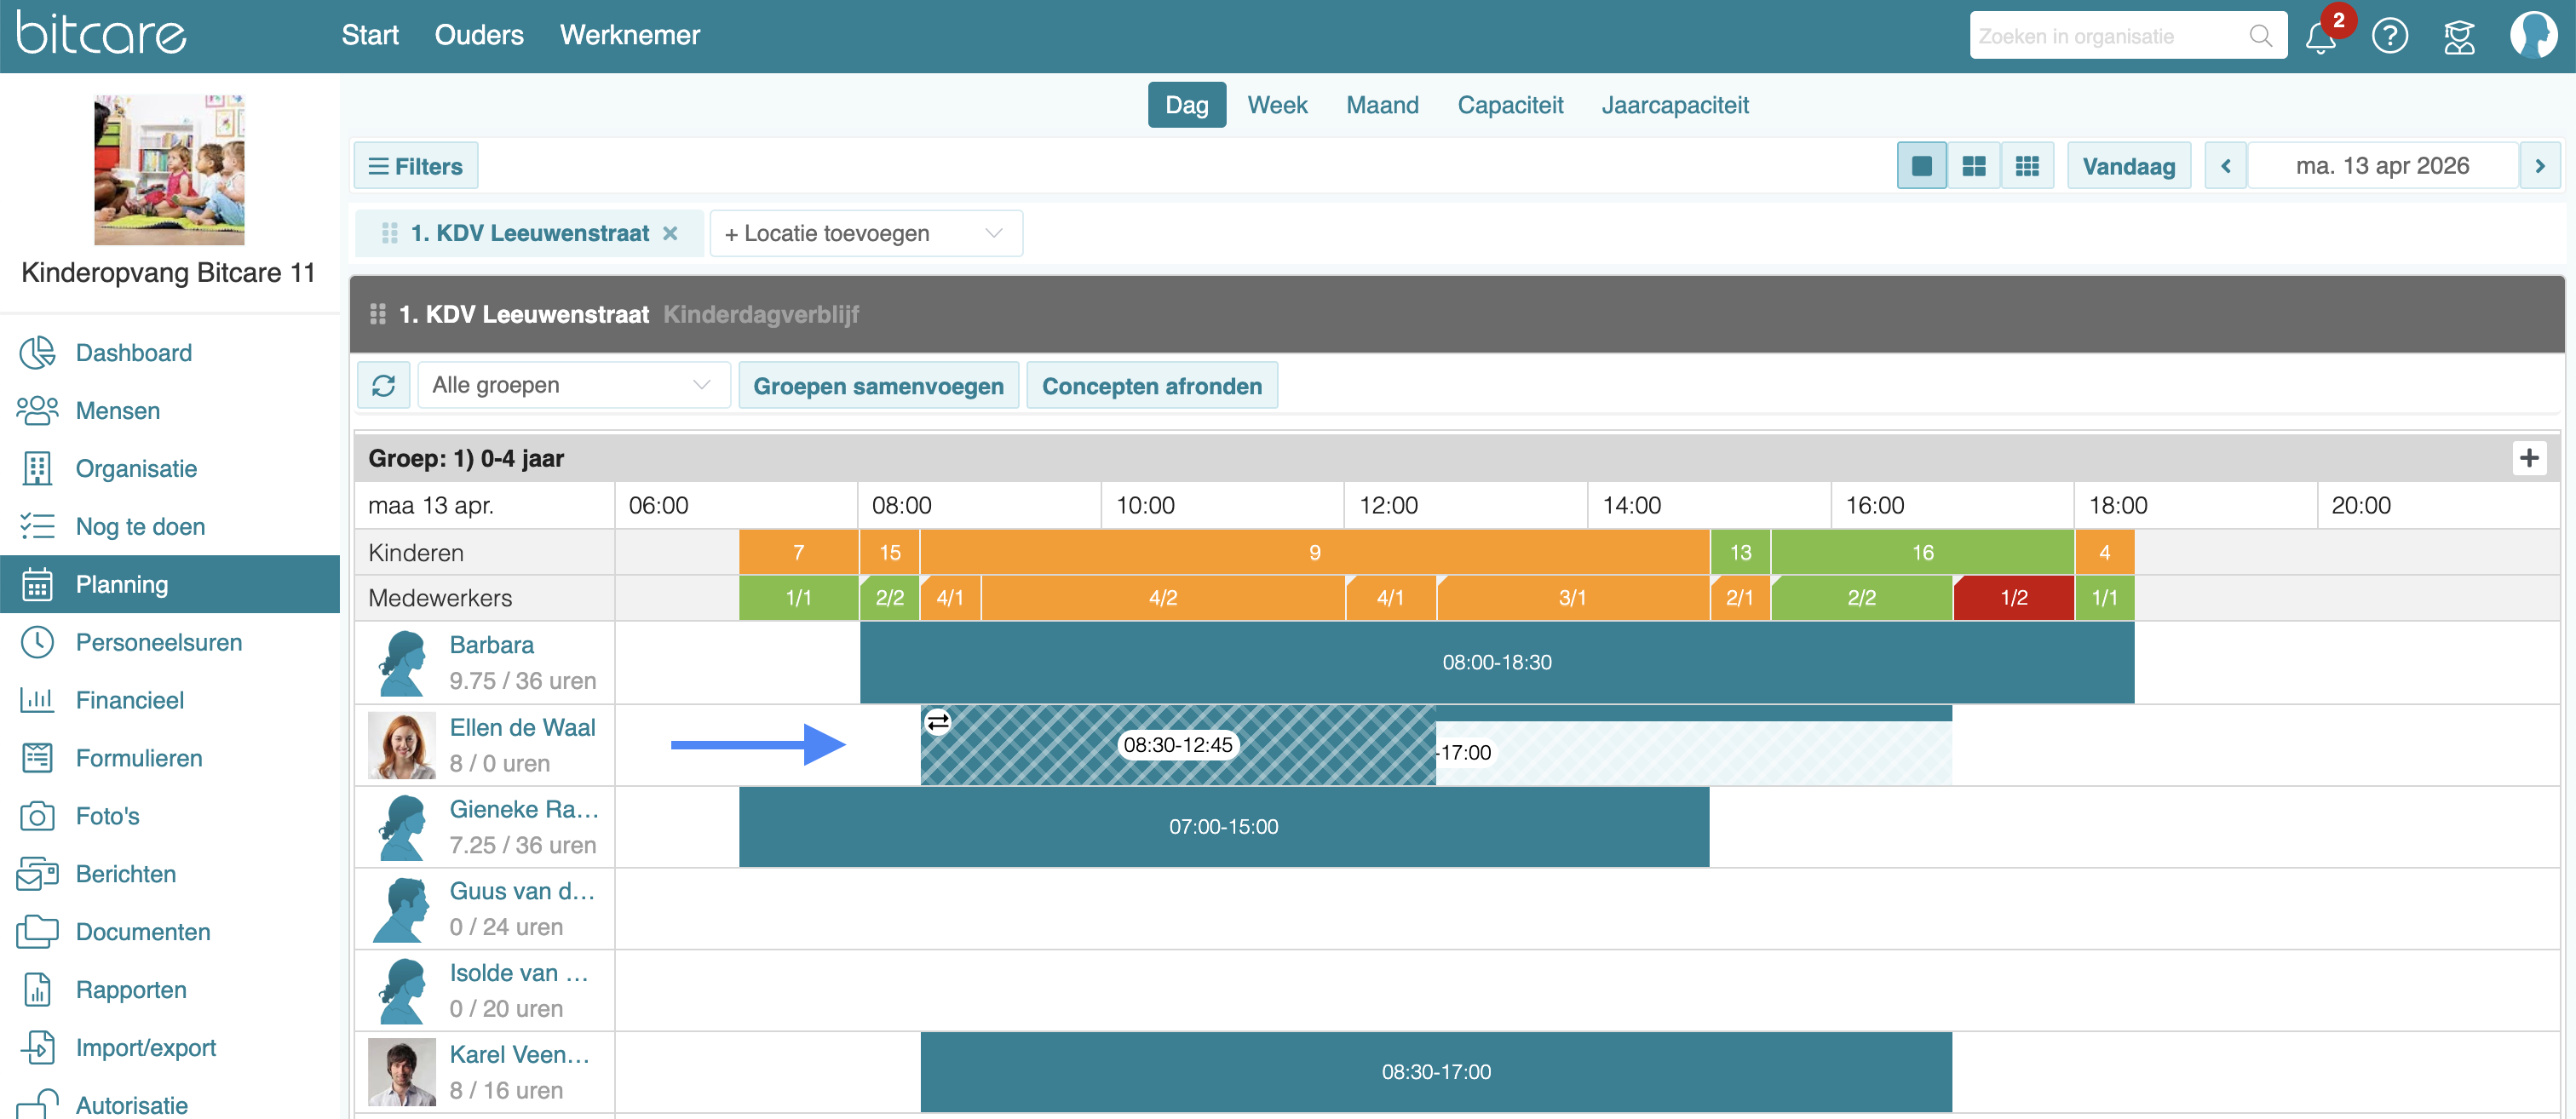The height and width of the screenshot is (1119, 2576).
Task: Expand the Locatie toevoegen dropdown
Action: point(865,233)
